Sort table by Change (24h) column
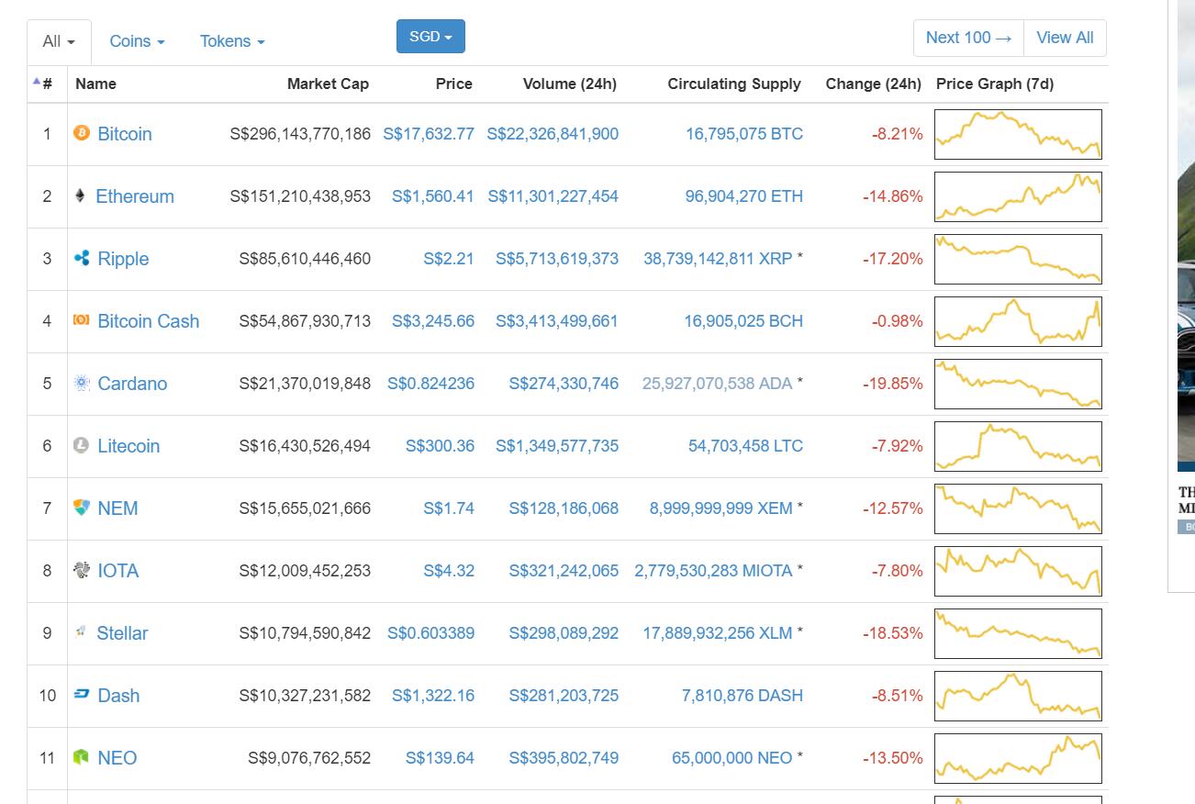The height and width of the screenshot is (804, 1195). point(873,84)
